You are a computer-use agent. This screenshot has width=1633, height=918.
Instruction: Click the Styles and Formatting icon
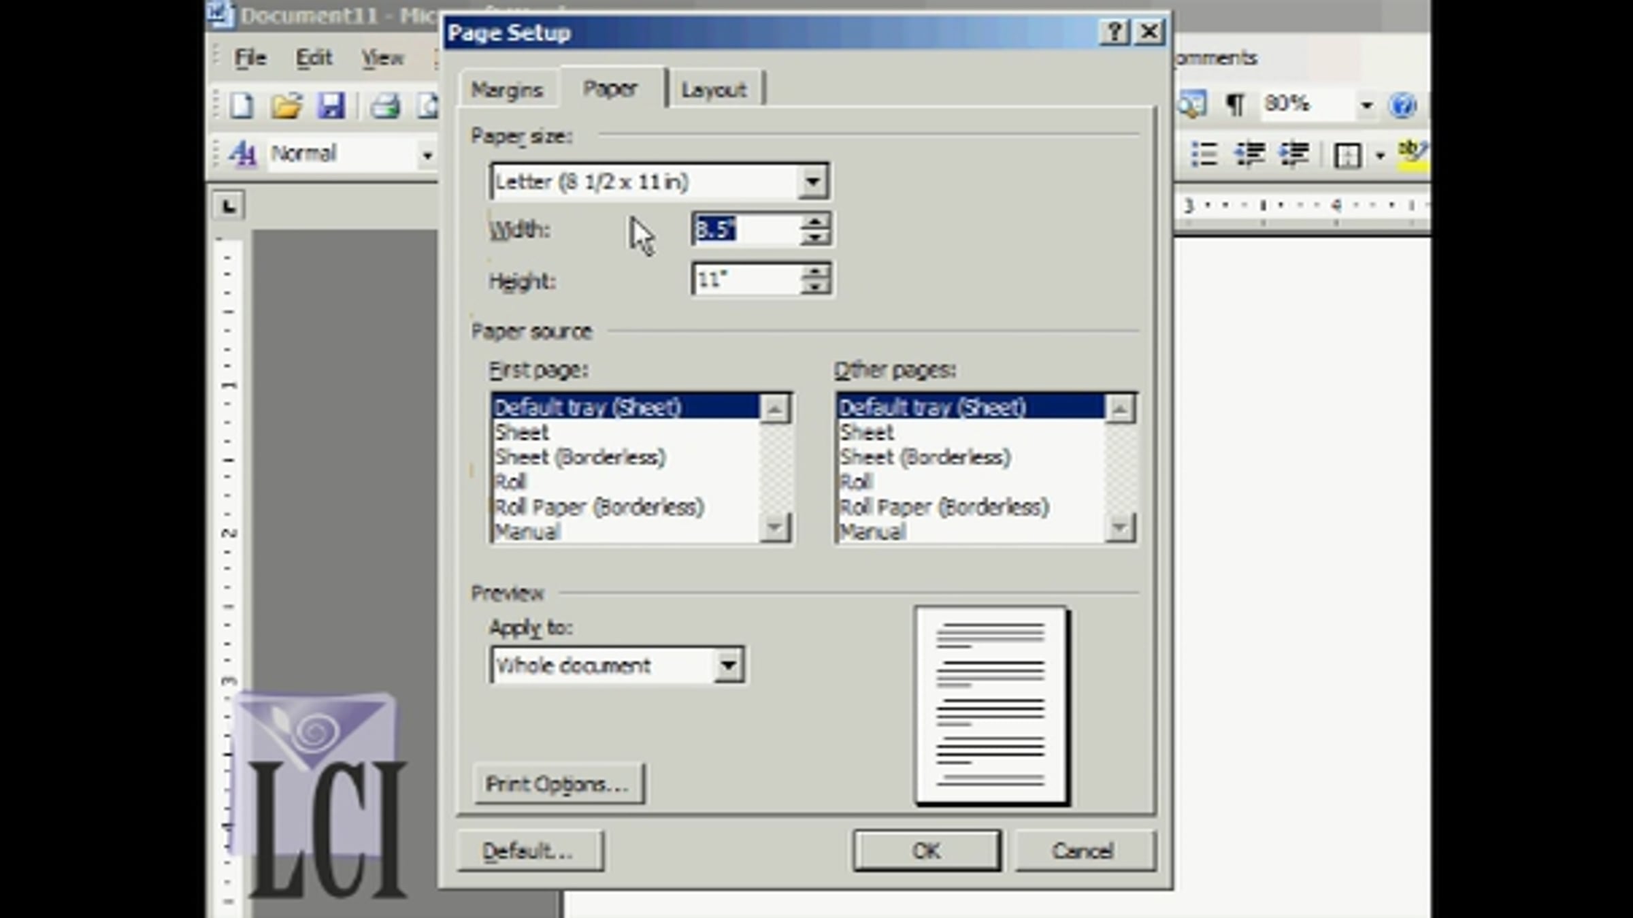242,154
